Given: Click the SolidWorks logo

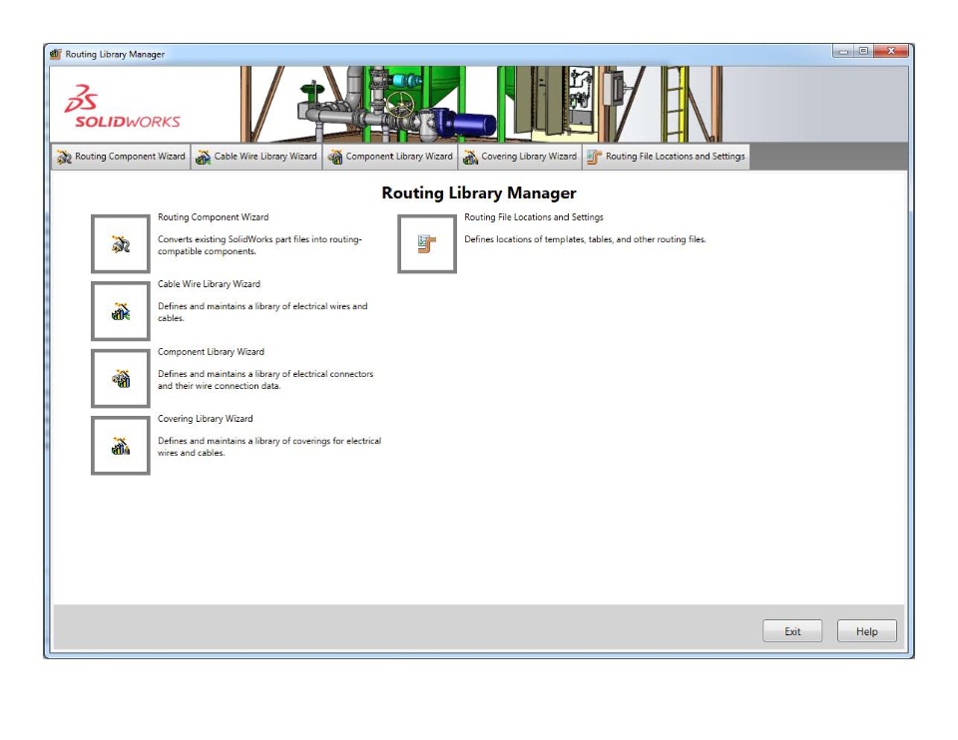Looking at the screenshot, I should point(122,107).
